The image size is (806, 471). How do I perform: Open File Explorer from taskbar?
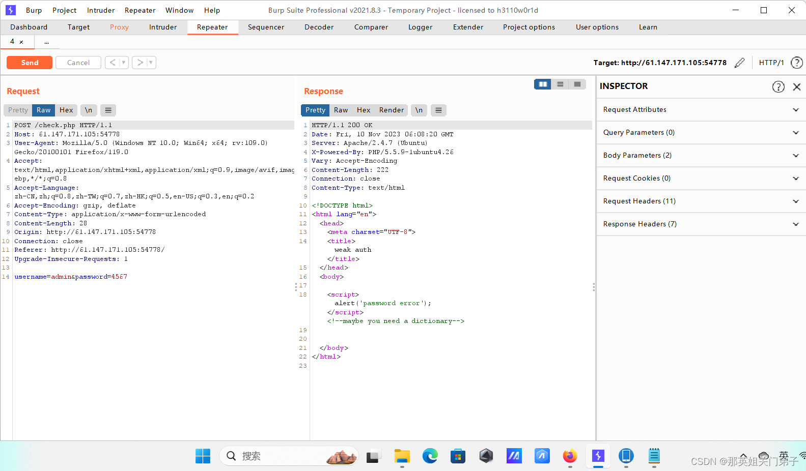[402, 456]
